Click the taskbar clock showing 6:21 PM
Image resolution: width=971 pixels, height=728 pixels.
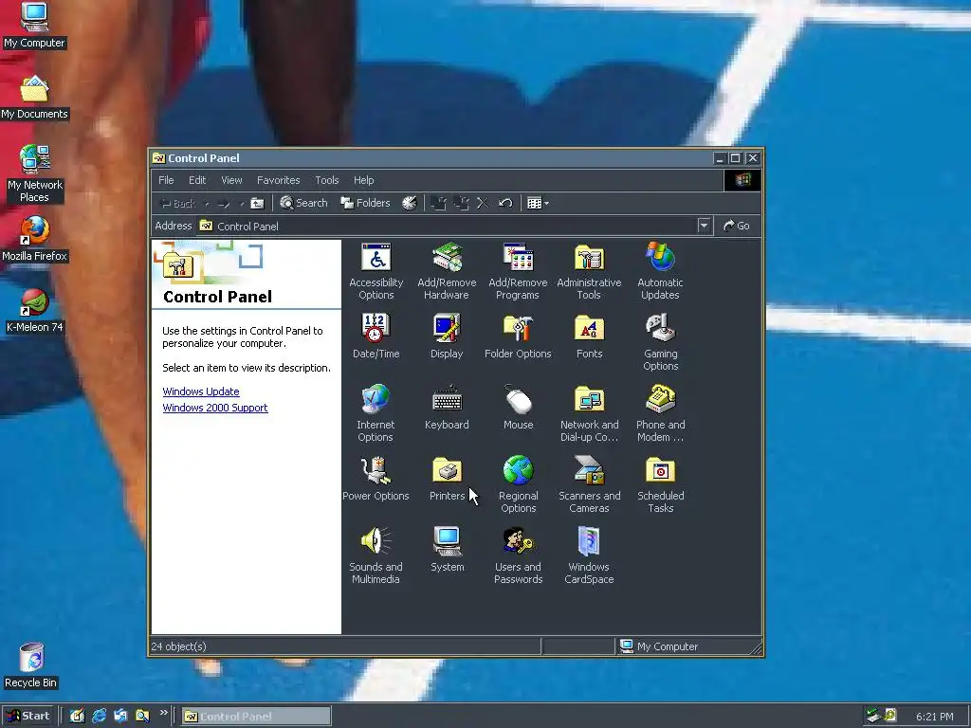click(x=934, y=717)
